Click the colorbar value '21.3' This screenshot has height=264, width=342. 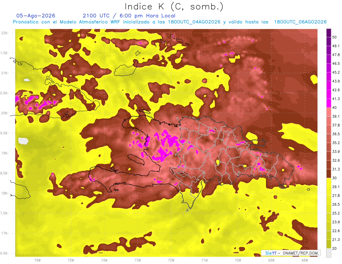tap(336, 240)
